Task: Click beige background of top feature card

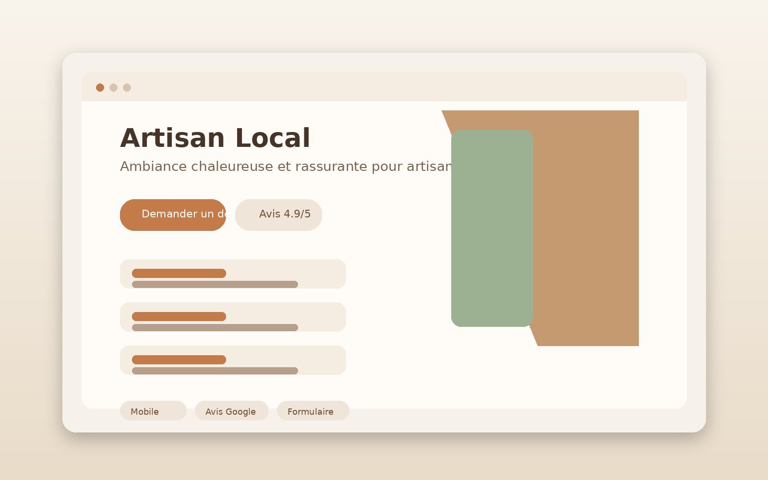Action: pos(322,274)
